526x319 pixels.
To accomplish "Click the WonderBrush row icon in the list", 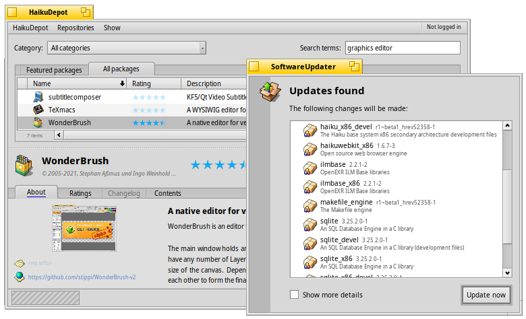I will pyautogui.click(x=38, y=122).
